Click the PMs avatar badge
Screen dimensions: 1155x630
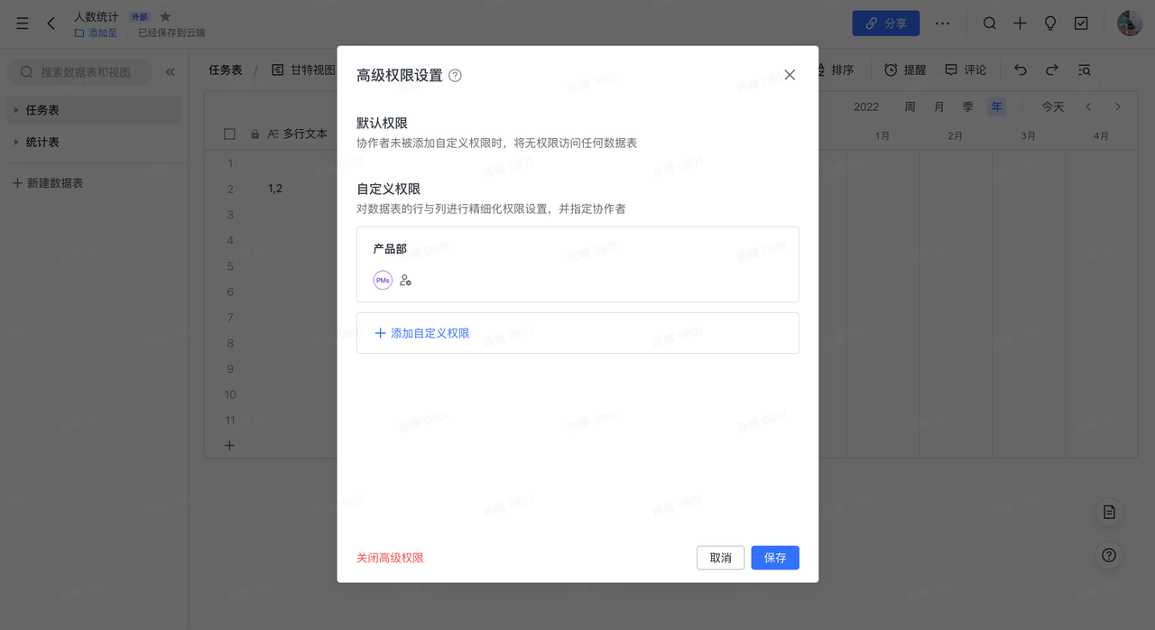(383, 281)
